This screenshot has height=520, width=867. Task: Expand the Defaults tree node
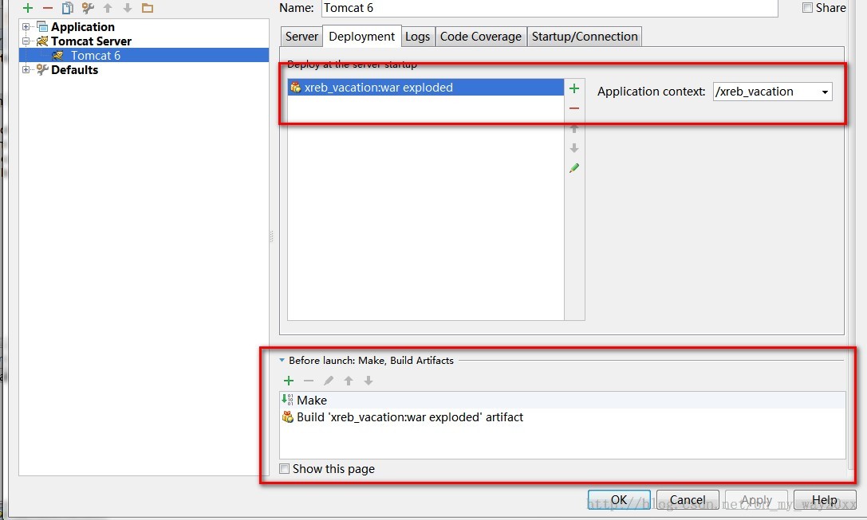pos(26,69)
